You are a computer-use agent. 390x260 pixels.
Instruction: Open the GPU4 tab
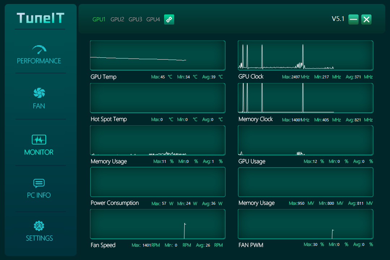[x=153, y=19]
